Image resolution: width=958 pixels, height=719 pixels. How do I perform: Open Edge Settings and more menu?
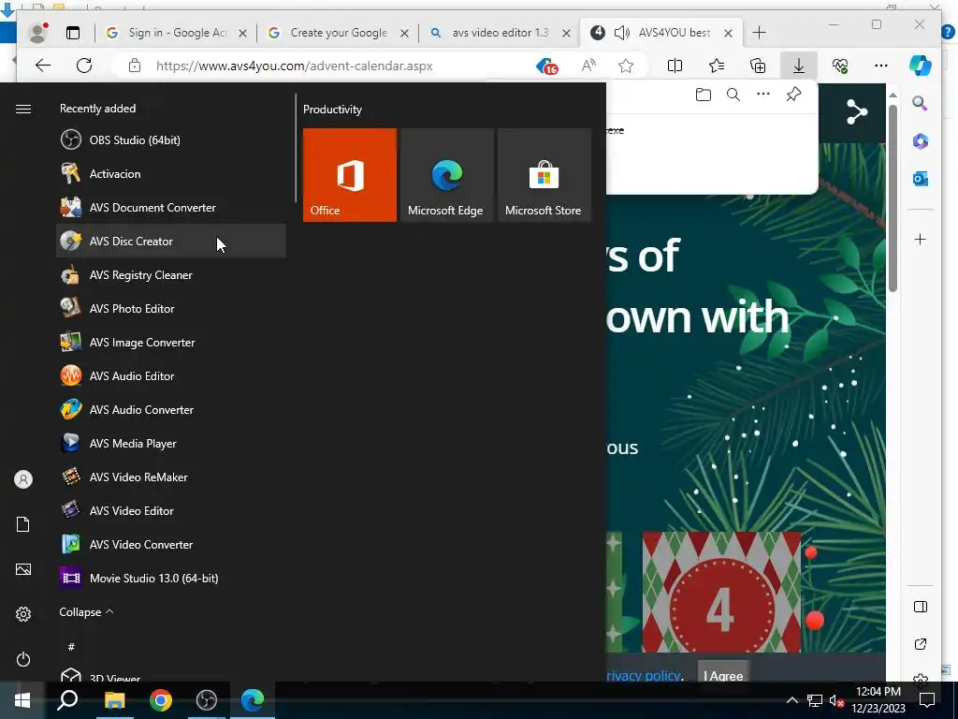pos(881,66)
